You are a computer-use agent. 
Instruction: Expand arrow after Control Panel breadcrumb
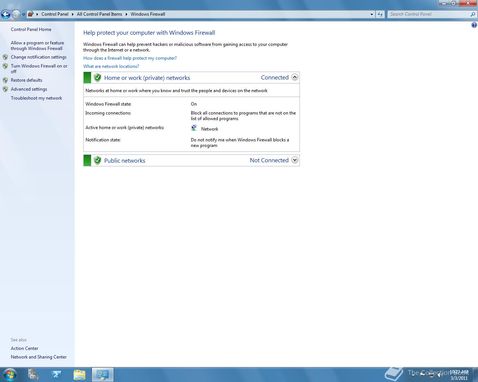[73, 14]
